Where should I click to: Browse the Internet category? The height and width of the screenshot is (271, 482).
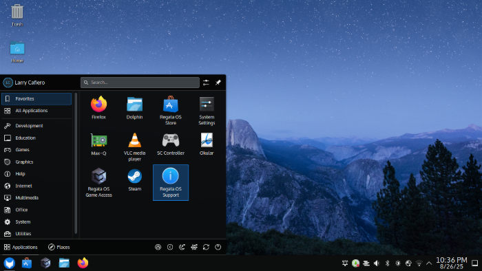tap(36, 186)
